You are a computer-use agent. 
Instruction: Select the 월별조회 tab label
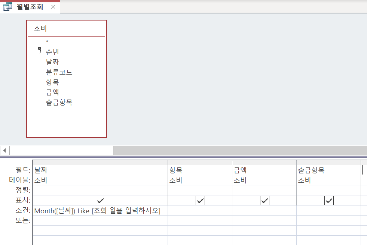(30, 7)
